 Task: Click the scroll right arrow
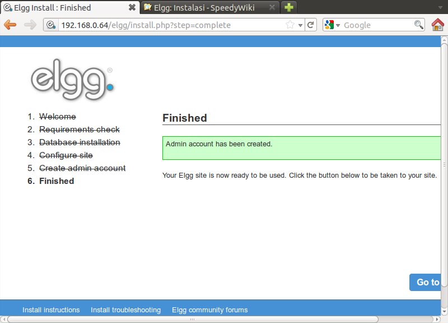point(437,319)
